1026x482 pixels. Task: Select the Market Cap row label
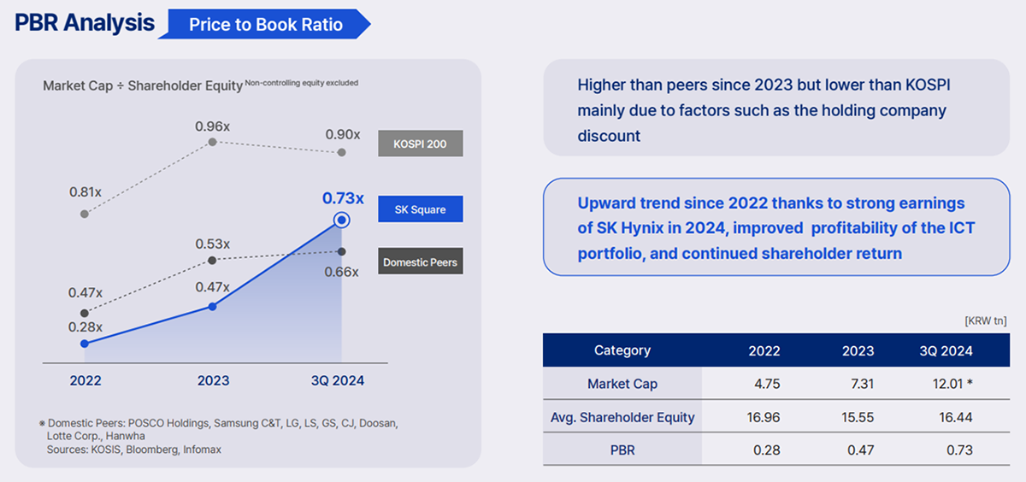point(622,384)
